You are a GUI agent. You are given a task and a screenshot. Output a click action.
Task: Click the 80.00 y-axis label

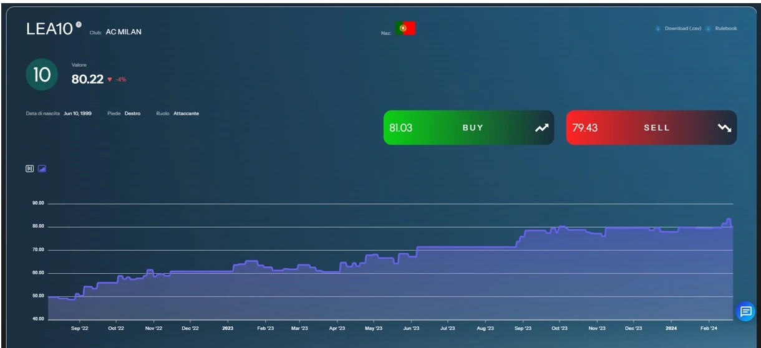(x=38, y=226)
